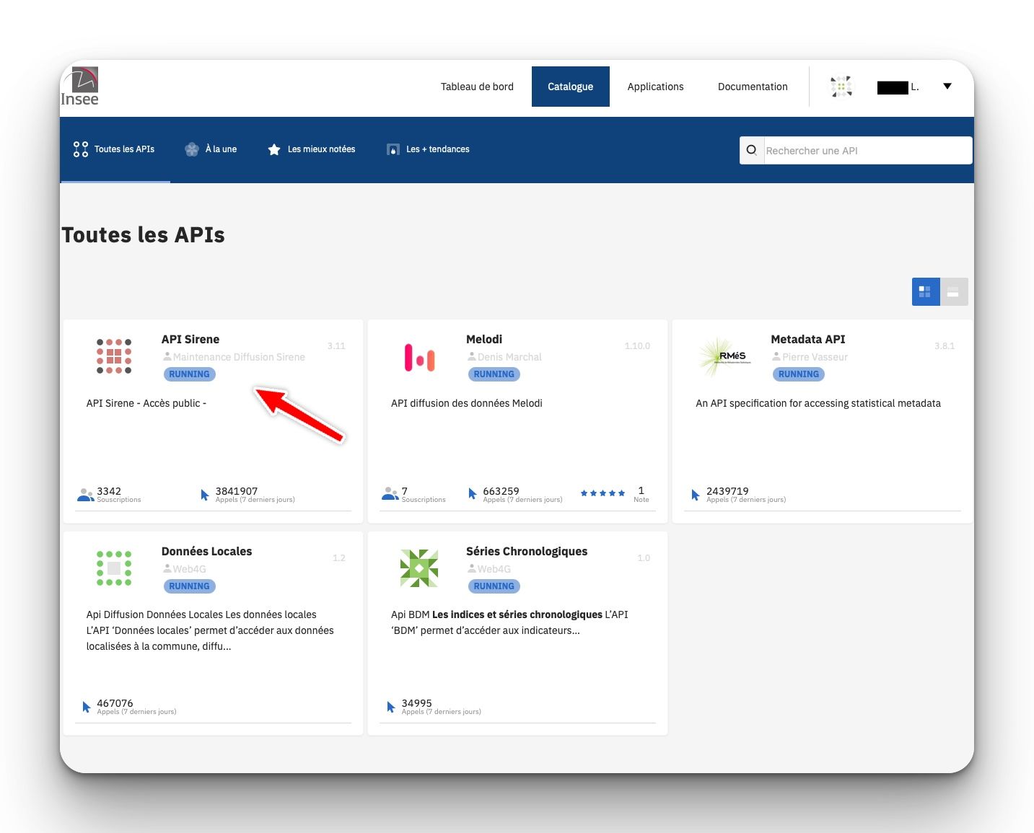Click RUNNING badge on Séries Chronologiques
1034x833 pixels.
point(494,586)
